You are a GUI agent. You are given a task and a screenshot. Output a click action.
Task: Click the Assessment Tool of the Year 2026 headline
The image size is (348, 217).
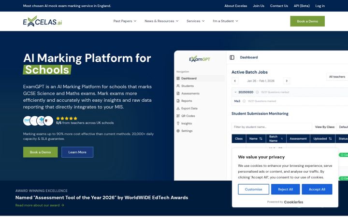click(x=101, y=198)
